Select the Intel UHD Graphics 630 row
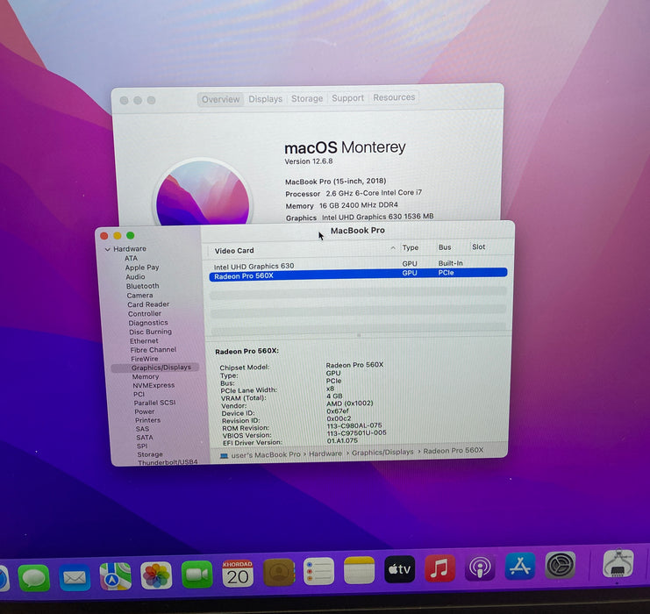 [x=358, y=265]
